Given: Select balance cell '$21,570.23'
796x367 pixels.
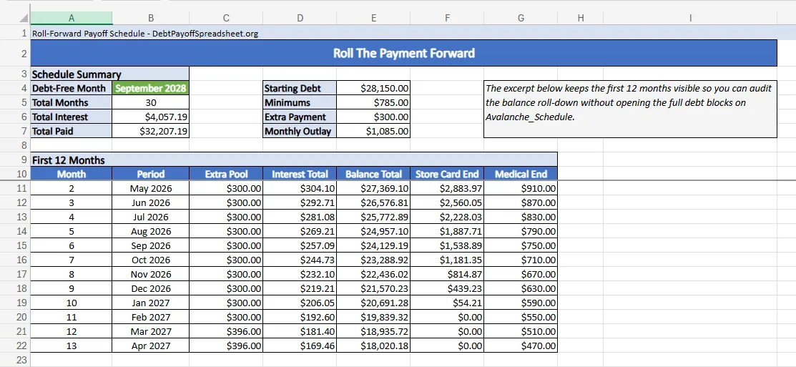Looking at the screenshot, I should (x=373, y=288).
